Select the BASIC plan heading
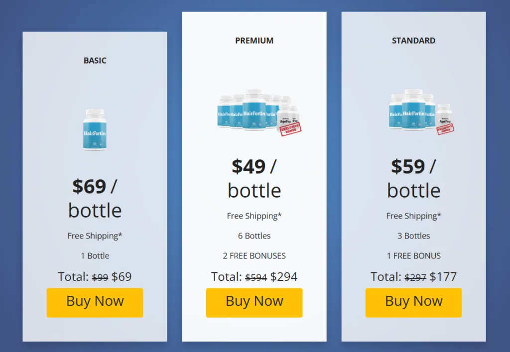 pos(95,60)
